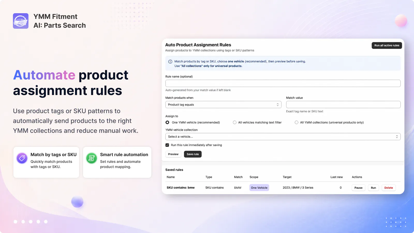
Task: Open the Match products when dropdown
Action: coord(223,105)
